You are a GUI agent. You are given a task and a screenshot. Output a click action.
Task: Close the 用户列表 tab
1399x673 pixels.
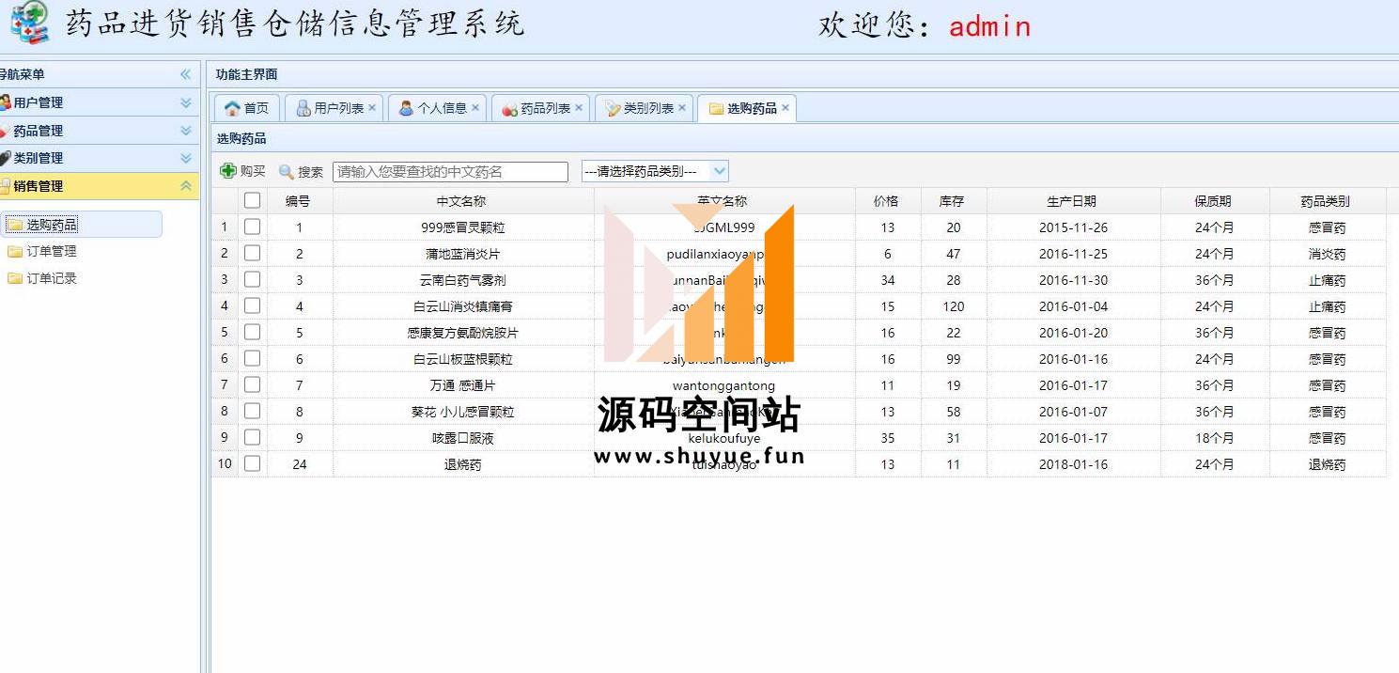click(x=372, y=108)
